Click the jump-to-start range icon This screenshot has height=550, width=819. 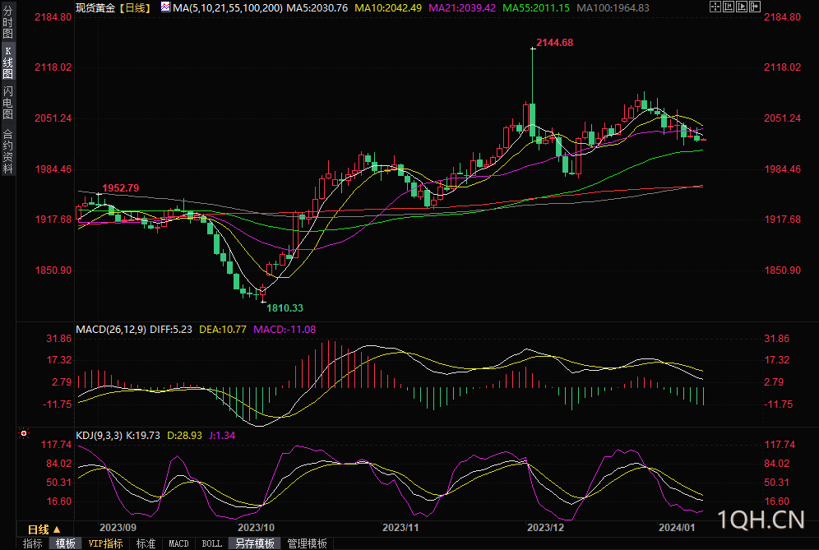[727, 7]
